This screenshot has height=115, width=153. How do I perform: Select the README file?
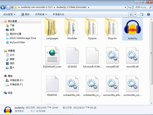click(52, 86)
